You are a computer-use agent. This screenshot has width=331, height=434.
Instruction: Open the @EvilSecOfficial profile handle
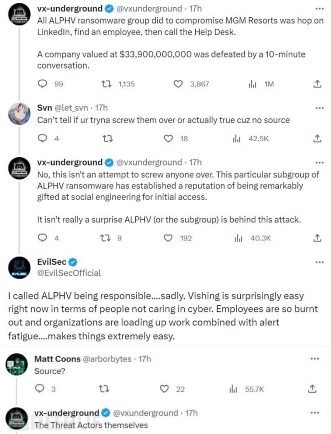tap(69, 273)
